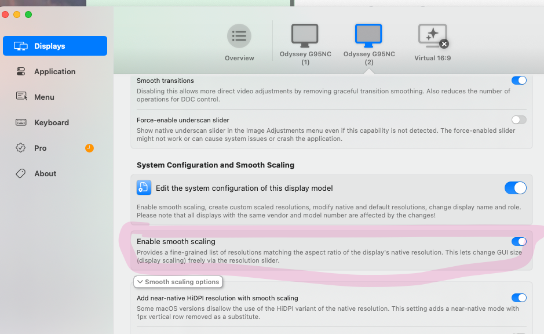
Task: Click the 'Enable smooth scaling' label text
Action: click(x=176, y=241)
